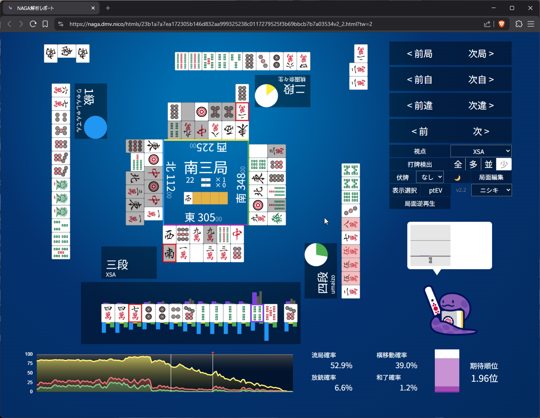Click the browser reload icon
Image resolution: width=540 pixels, height=418 pixels.
[x=33, y=24]
